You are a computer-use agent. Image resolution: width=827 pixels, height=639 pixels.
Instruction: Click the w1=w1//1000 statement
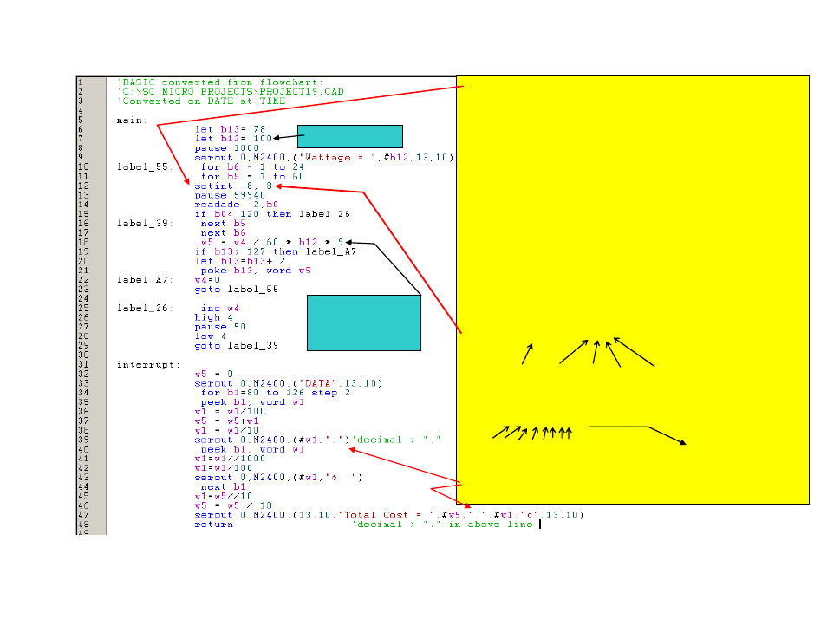click(x=230, y=459)
